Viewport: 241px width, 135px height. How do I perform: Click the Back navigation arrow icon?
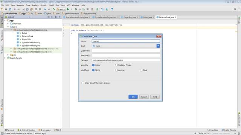(x=45, y=9)
